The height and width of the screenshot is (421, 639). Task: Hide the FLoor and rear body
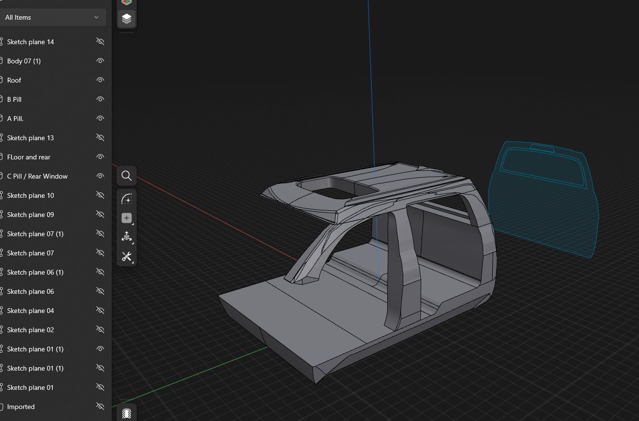click(x=100, y=157)
